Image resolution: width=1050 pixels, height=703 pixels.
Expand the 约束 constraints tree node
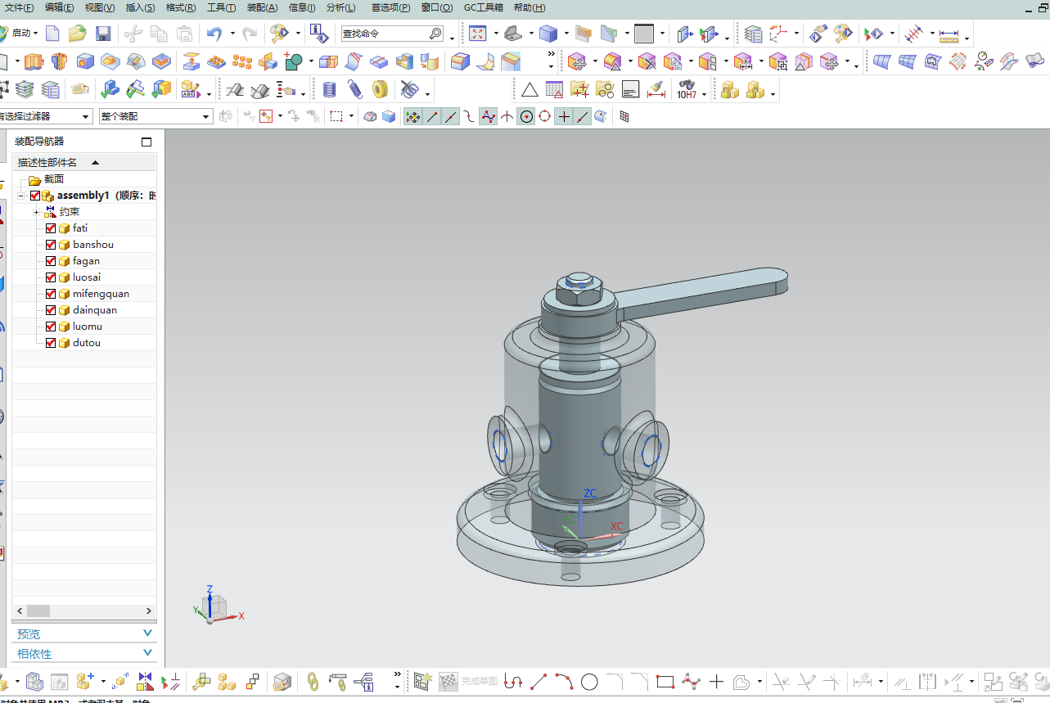(36, 212)
